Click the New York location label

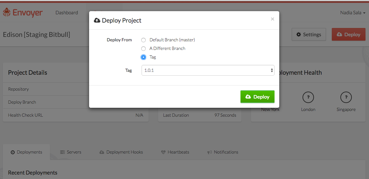pyautogui.click(x=270, y=110)
